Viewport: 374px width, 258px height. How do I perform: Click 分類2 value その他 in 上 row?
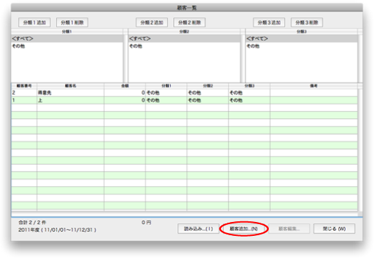pos(208,100)
